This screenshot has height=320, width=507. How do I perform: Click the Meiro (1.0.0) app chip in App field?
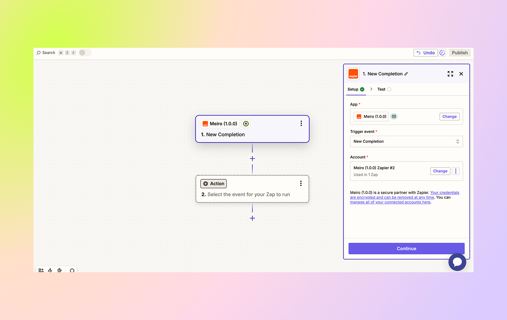[x=371, y=116]
